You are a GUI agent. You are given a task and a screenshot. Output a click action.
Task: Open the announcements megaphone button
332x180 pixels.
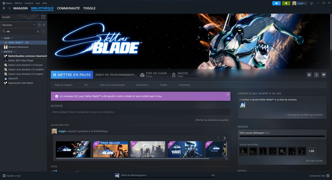pyautogui.click(x=276, y=3)
